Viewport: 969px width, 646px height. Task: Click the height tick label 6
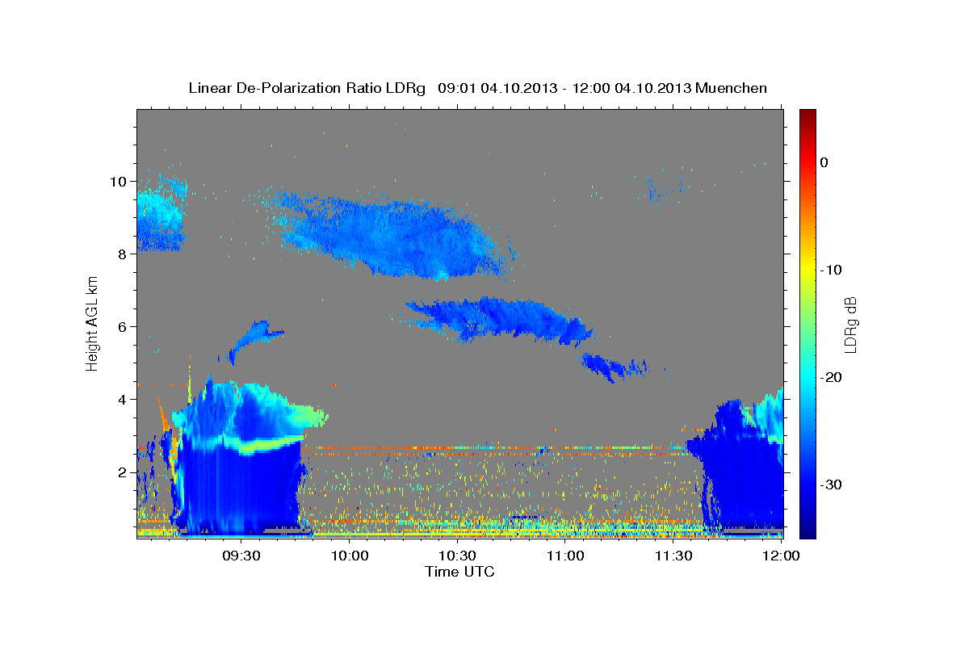(x=122, y=327)
